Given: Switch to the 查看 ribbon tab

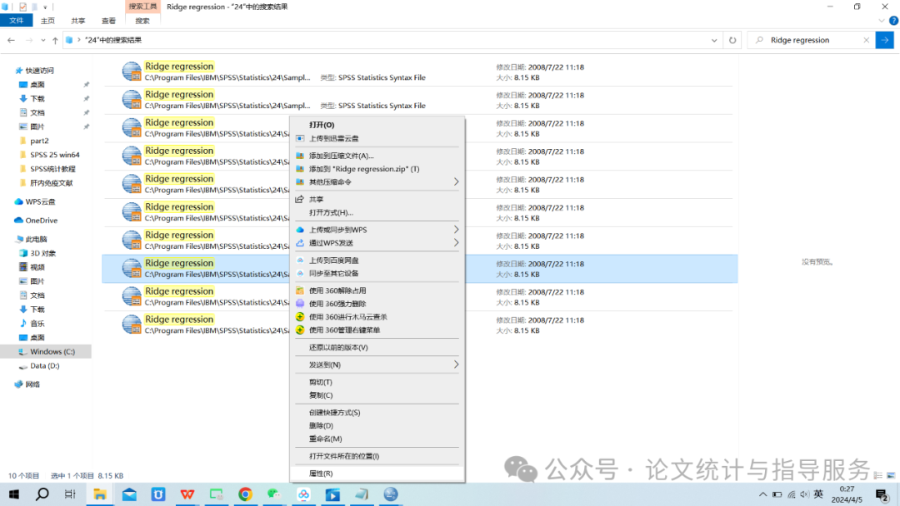Looking at the screenshot, I should coord(108,21).
